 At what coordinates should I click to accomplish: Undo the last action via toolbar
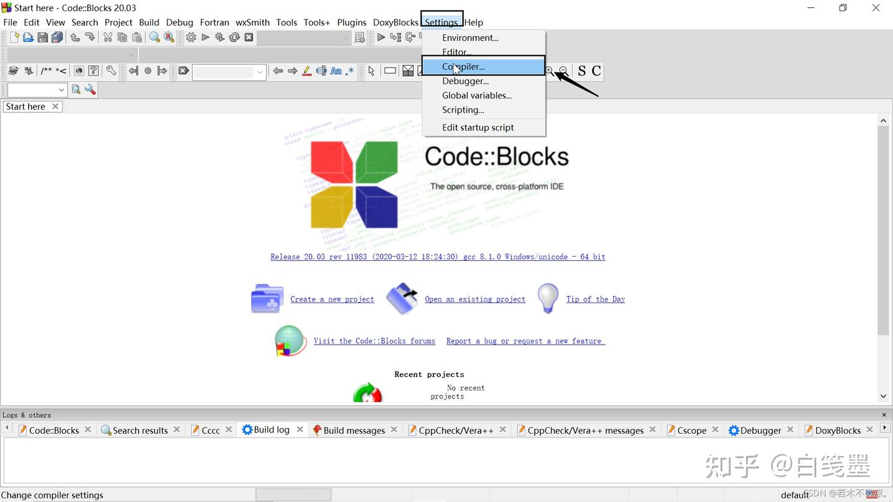coord(74,37)
